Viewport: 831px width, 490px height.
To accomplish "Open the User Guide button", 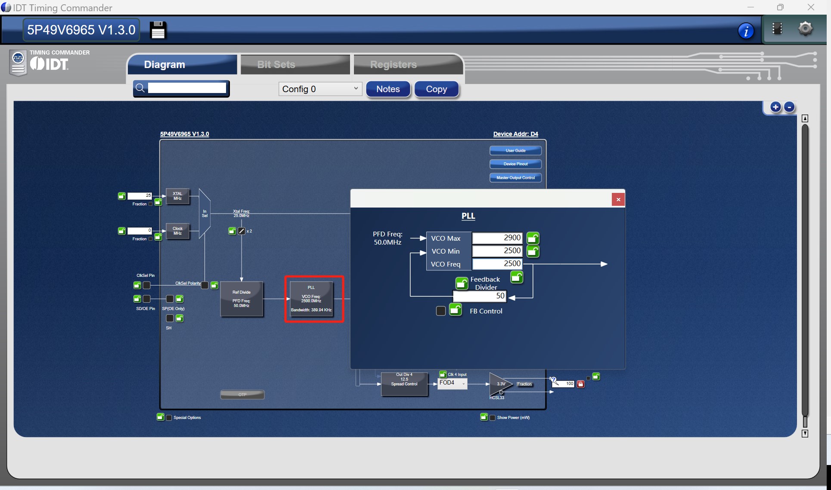I will [x=515, y=151].
